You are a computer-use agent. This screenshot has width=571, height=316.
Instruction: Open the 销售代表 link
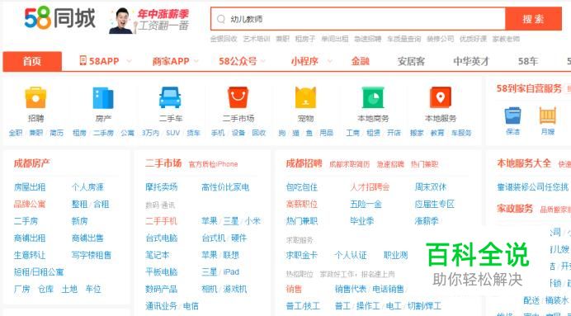[x=351, y=289]
